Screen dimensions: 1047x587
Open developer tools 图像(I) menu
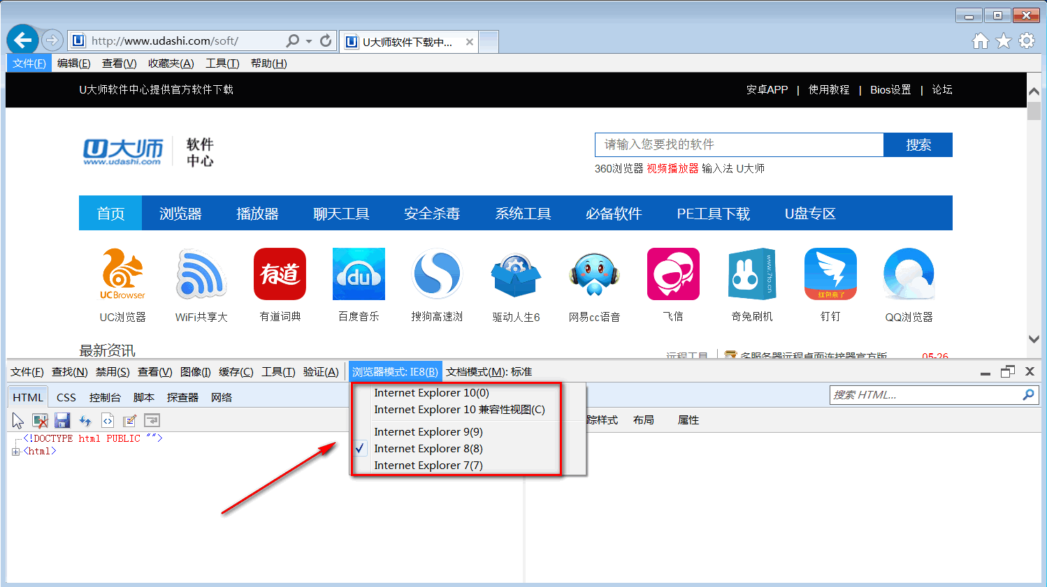point(196,372)
